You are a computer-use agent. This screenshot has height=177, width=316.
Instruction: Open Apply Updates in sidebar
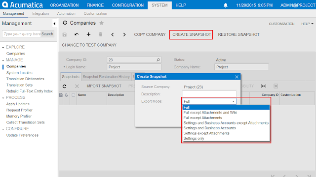18,104
